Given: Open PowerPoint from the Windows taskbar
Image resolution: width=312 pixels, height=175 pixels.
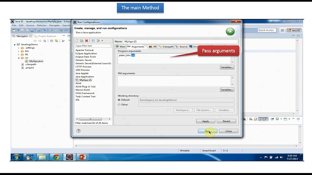Looking at the screenshot, I should pyautogui.click(x=82, y=157).
